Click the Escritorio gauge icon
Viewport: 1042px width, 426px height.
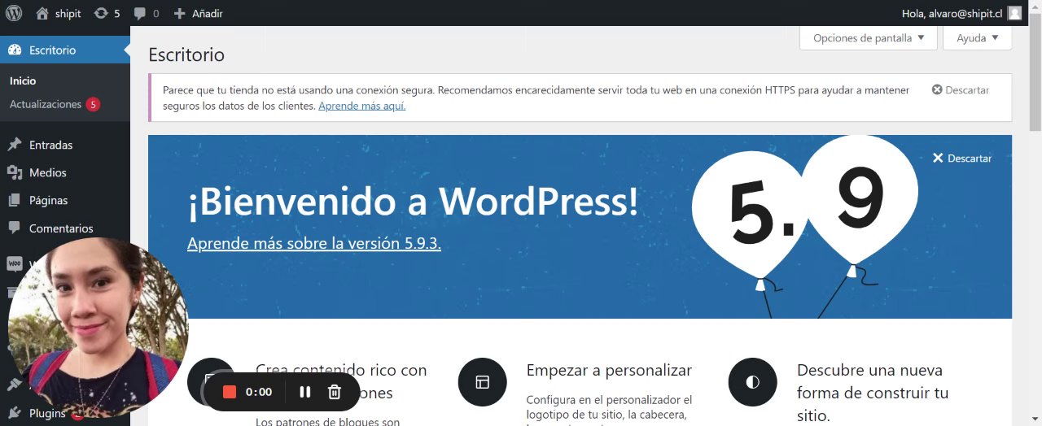tap(15, 50)
